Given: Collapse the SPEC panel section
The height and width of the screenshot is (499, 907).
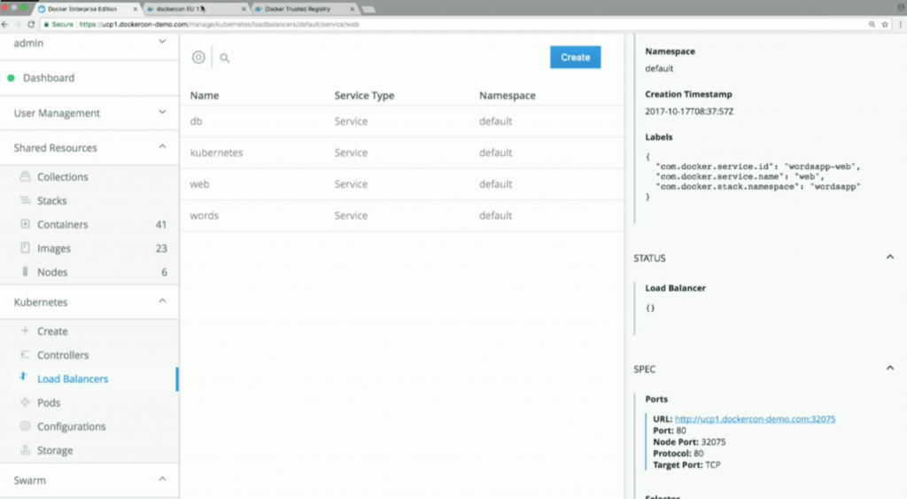Looking at the screenshot, I should pos(889,368).
